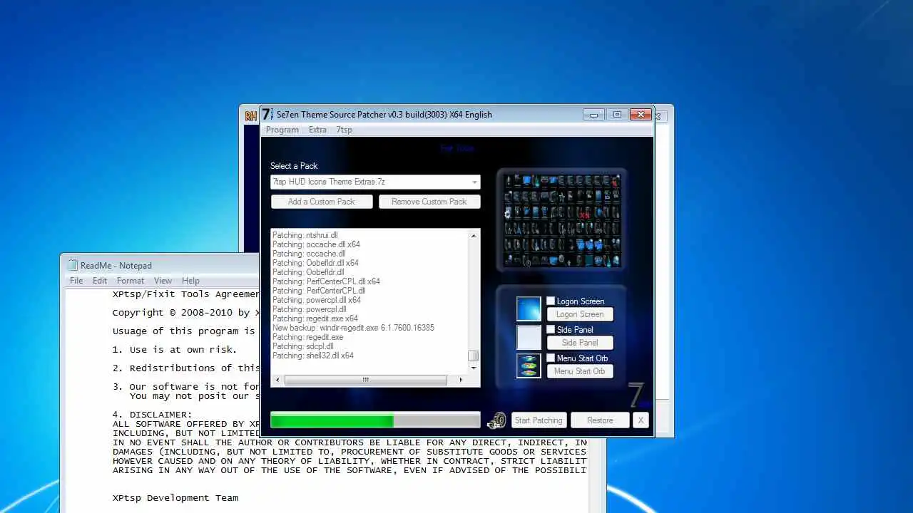
Task: Click the log list's scroll left arrow
Action: click(x=277, y=380)
